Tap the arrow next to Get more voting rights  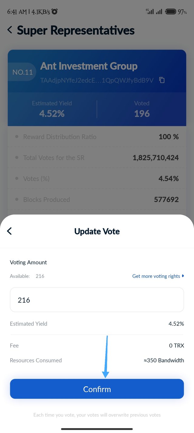click(x=183, y=276)
